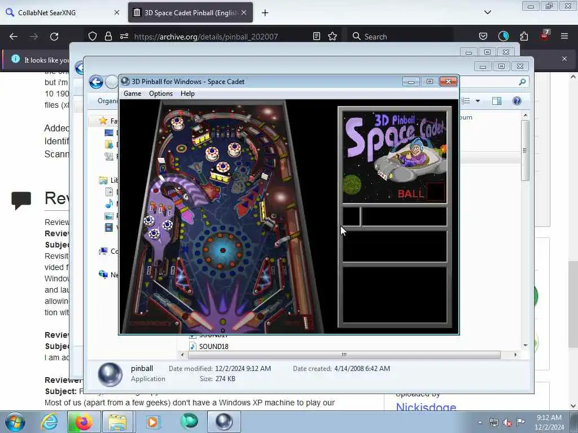578x433 pixels.
Task: Open Windows Media Player from taskbar
Action: pyautogui.click(x=152, y=422)
